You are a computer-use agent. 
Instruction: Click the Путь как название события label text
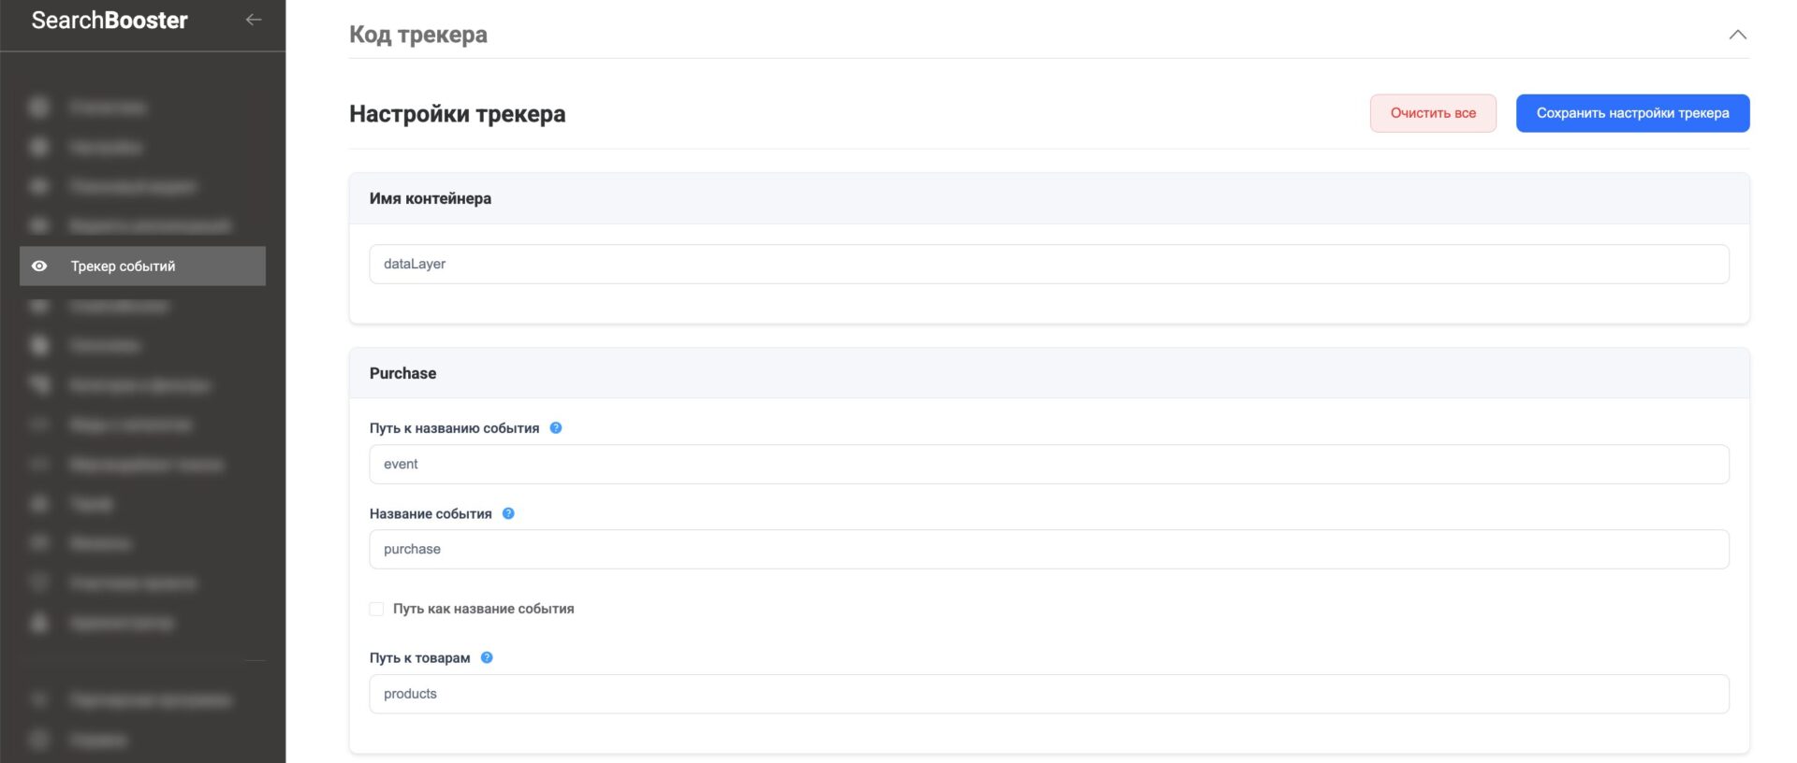point(483,609)
